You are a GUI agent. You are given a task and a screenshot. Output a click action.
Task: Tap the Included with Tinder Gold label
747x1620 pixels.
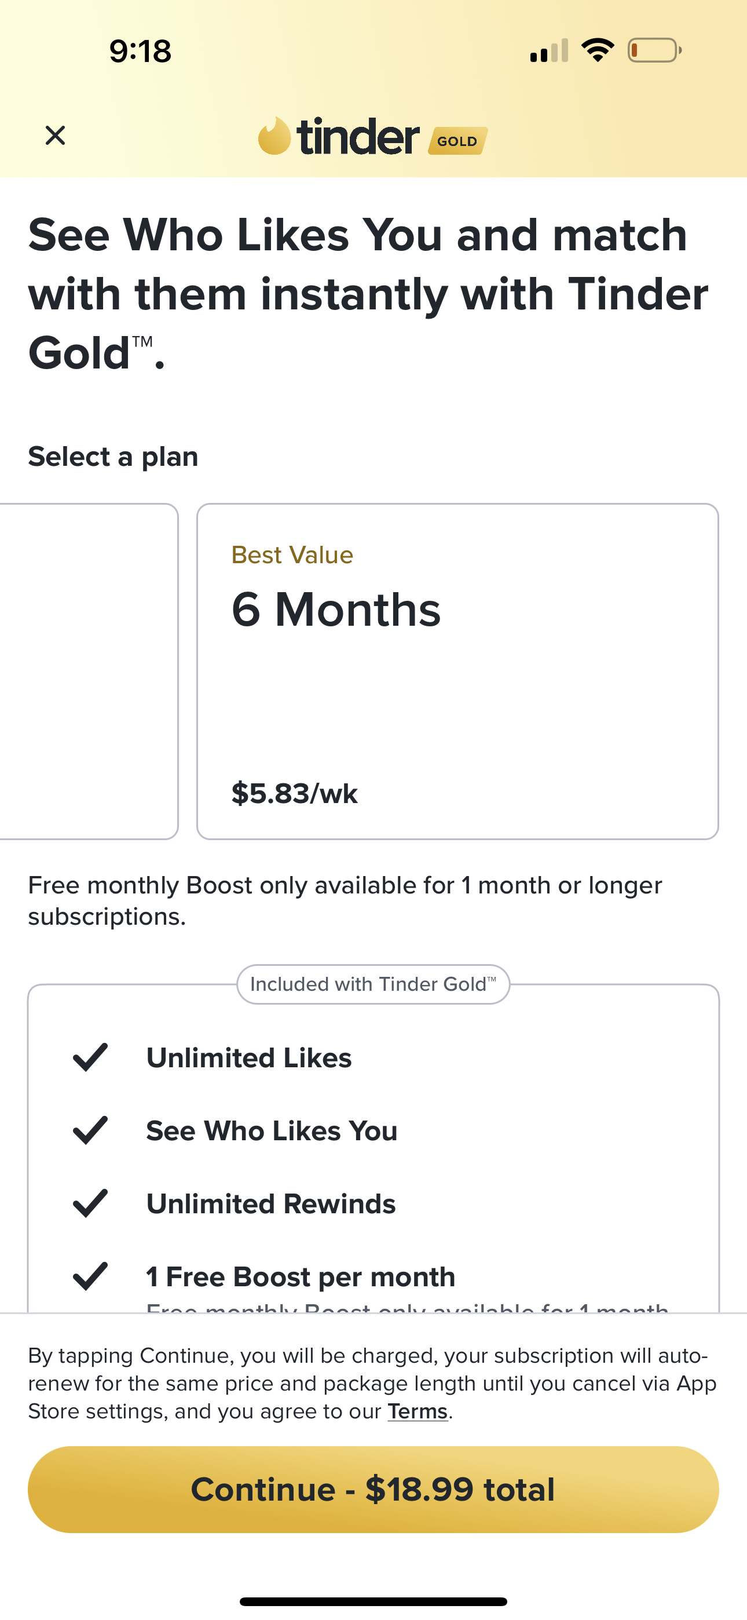coord(373,984)
